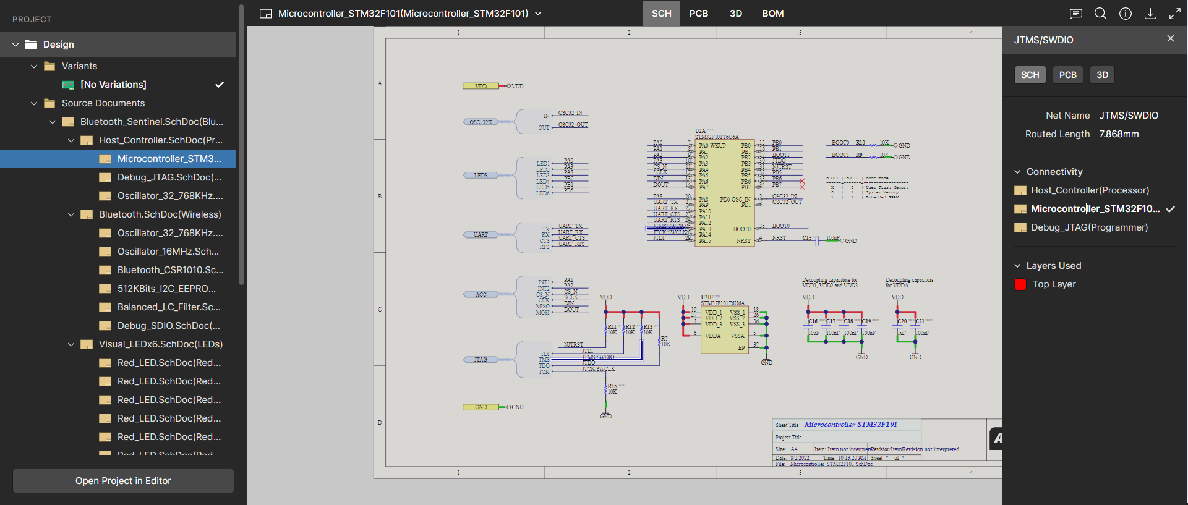Collapse the Layers Used section
The height and width of the screenshot is (505, 1188).
coord(1017,266)
